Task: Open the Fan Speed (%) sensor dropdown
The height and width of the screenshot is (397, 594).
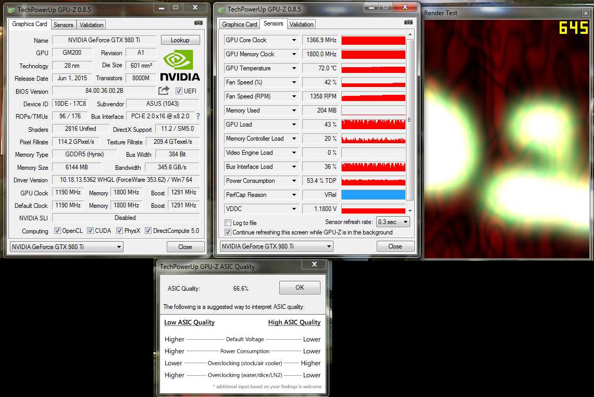Action: pos(294,82)
